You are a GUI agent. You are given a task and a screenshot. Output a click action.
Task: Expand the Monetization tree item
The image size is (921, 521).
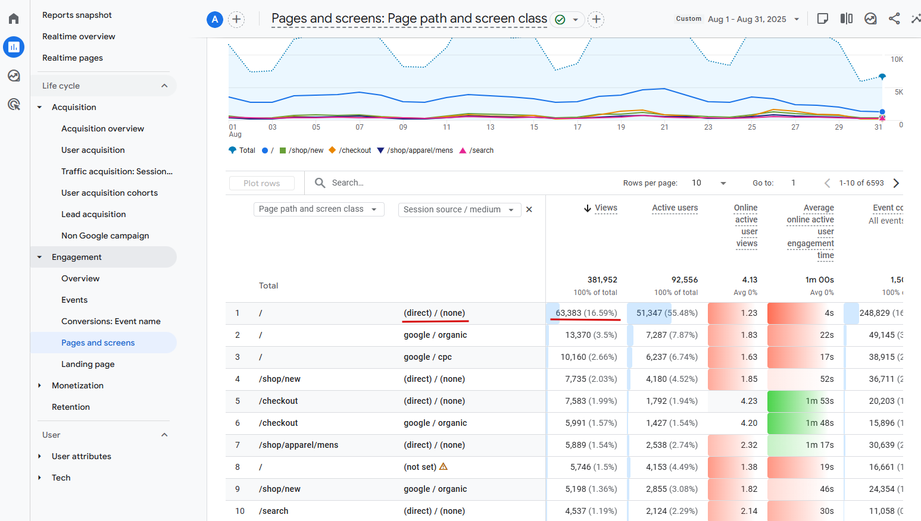coord(40,385)
